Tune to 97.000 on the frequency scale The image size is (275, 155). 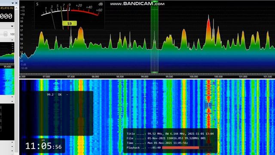[46, 77]
